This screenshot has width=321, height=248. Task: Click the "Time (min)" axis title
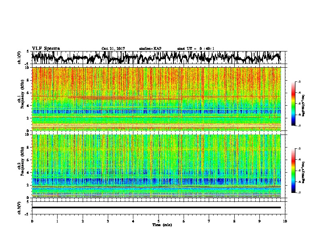point(162,225)
